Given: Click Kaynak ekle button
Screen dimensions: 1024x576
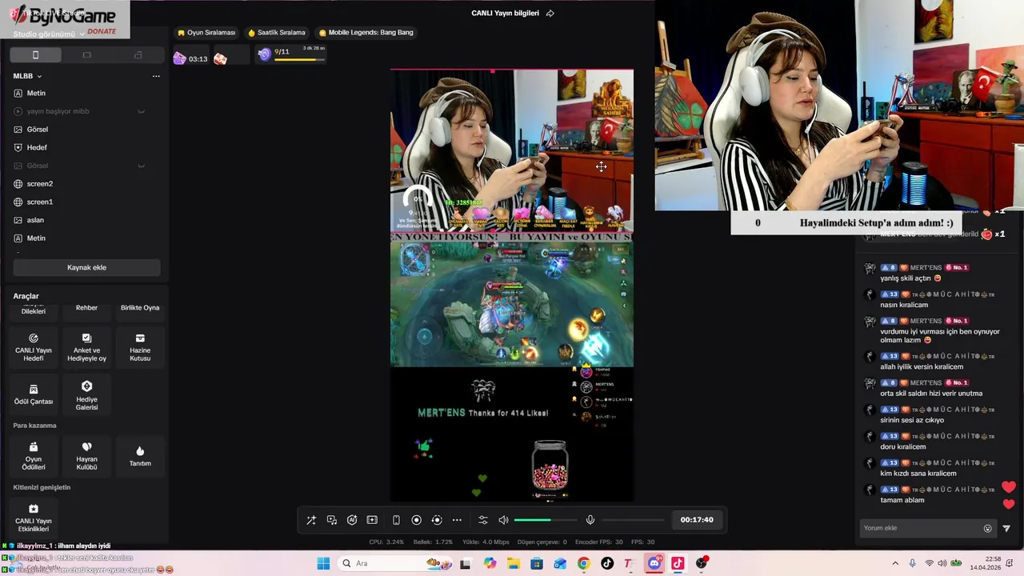Looking at the screenshot, I should [x=86, y=267].
